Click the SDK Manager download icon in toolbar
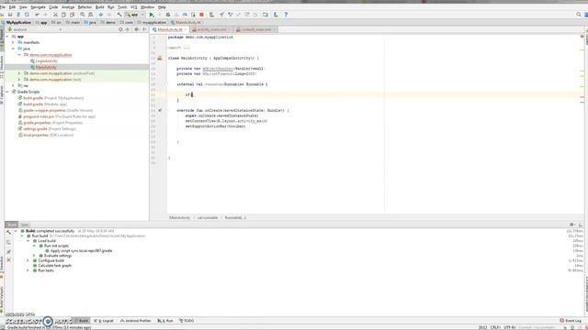 click(276, 15)
